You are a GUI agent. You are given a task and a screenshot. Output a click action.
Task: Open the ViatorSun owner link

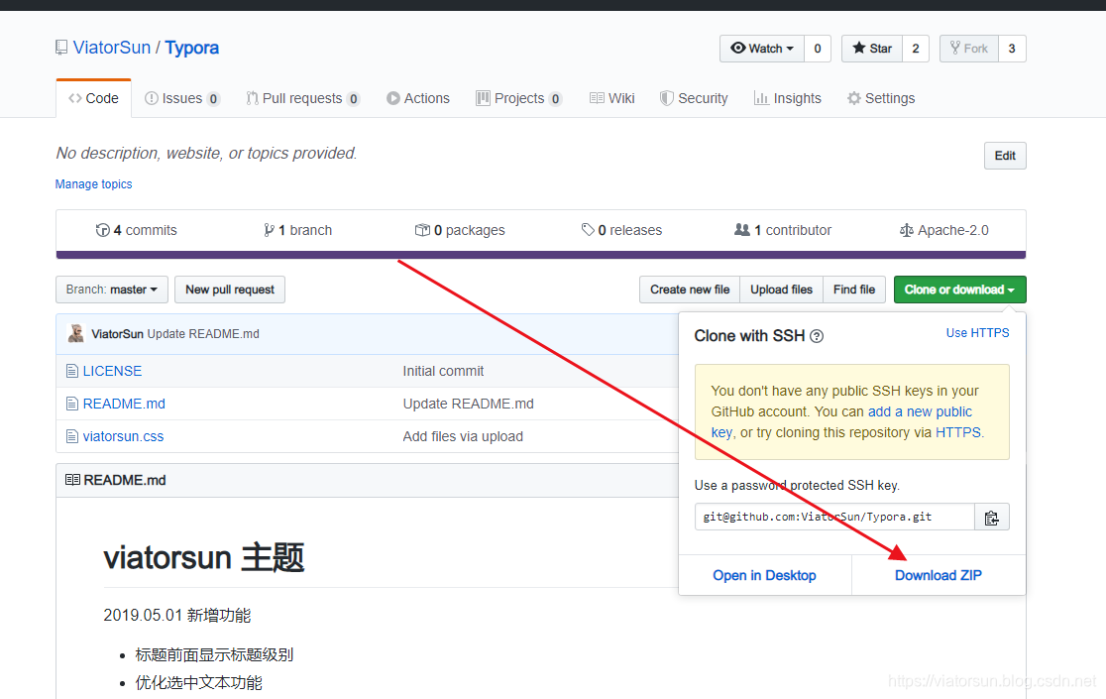112,48
